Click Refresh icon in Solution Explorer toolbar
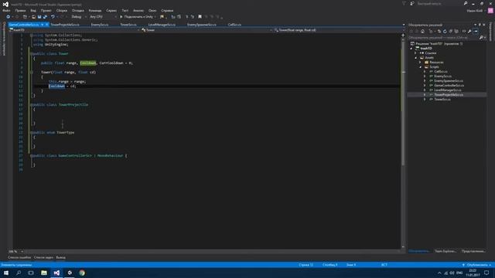The width and height of the screenshot is (495, 278). click(x=445, y=31)
